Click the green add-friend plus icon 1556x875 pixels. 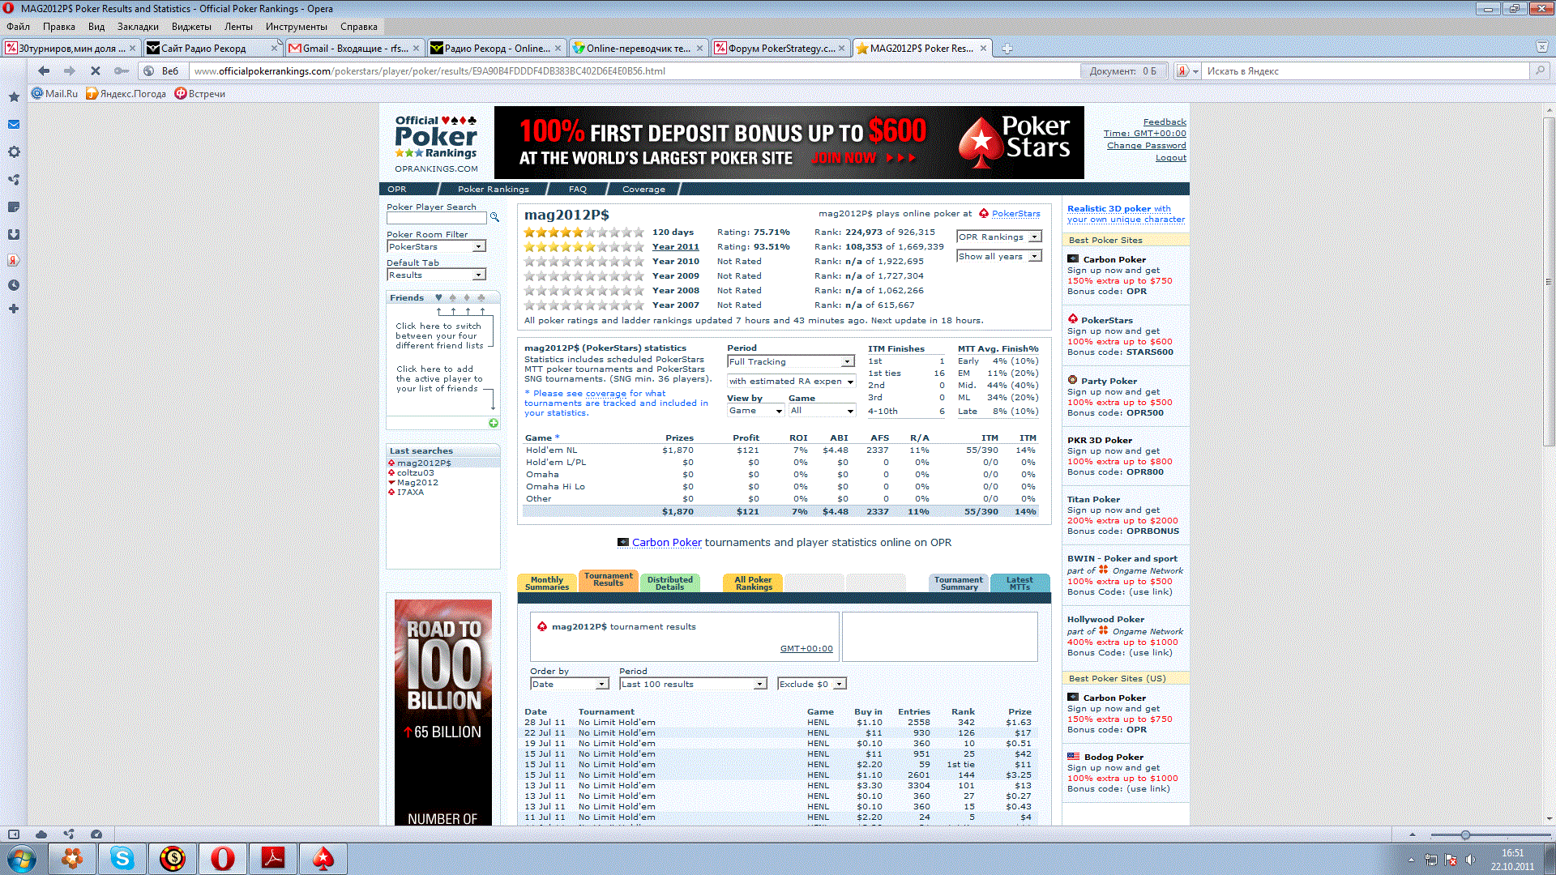tap(494, 424)
